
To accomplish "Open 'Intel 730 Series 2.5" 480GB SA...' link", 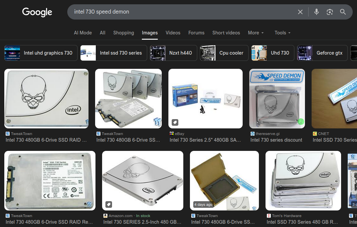I will pos(205,140).
